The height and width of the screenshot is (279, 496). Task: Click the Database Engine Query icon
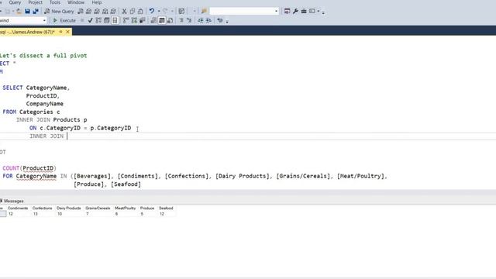(x=81, y=12)
